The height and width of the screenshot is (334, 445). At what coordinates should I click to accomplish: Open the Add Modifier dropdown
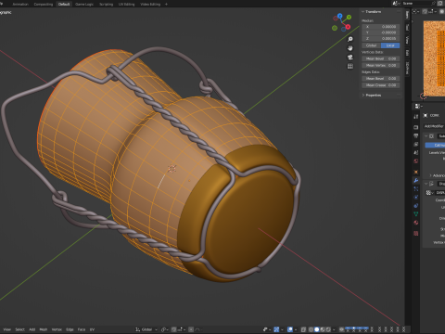435,126
